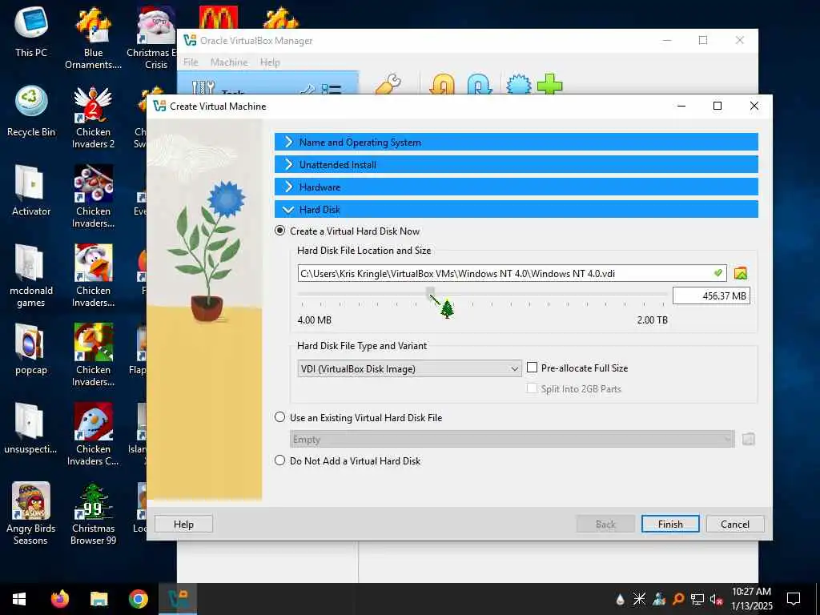Viewport: 820px width, 615px height.
Task: Enable Pre-allocate Full Size checkbox
Action: pos(532,368)
